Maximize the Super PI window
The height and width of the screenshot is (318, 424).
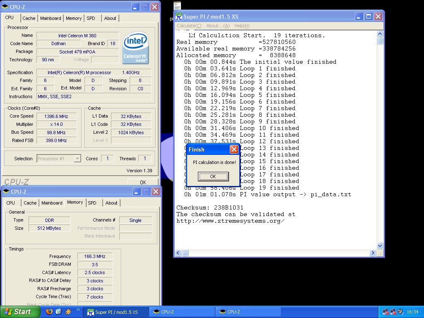coord(369,17)
